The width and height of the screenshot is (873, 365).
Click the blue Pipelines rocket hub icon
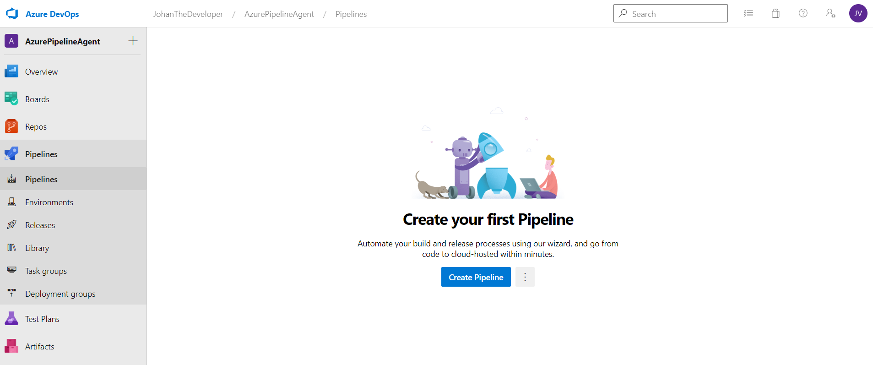coord(11,154)
